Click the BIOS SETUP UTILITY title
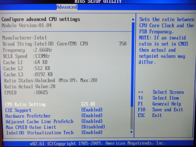 [98, 2]
